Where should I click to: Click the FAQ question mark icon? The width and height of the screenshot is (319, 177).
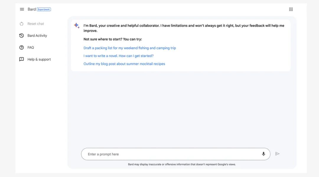[22, 47]
